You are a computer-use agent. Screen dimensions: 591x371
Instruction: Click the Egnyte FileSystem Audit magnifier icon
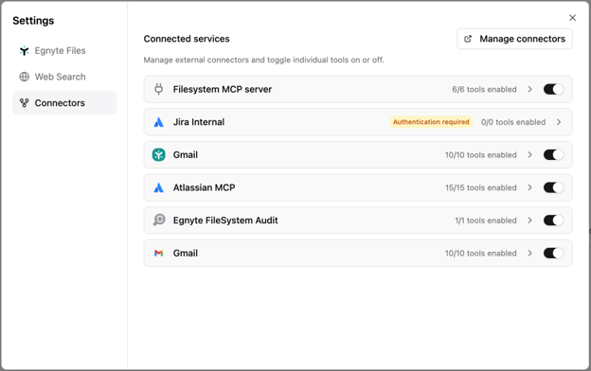coord(159,220)
